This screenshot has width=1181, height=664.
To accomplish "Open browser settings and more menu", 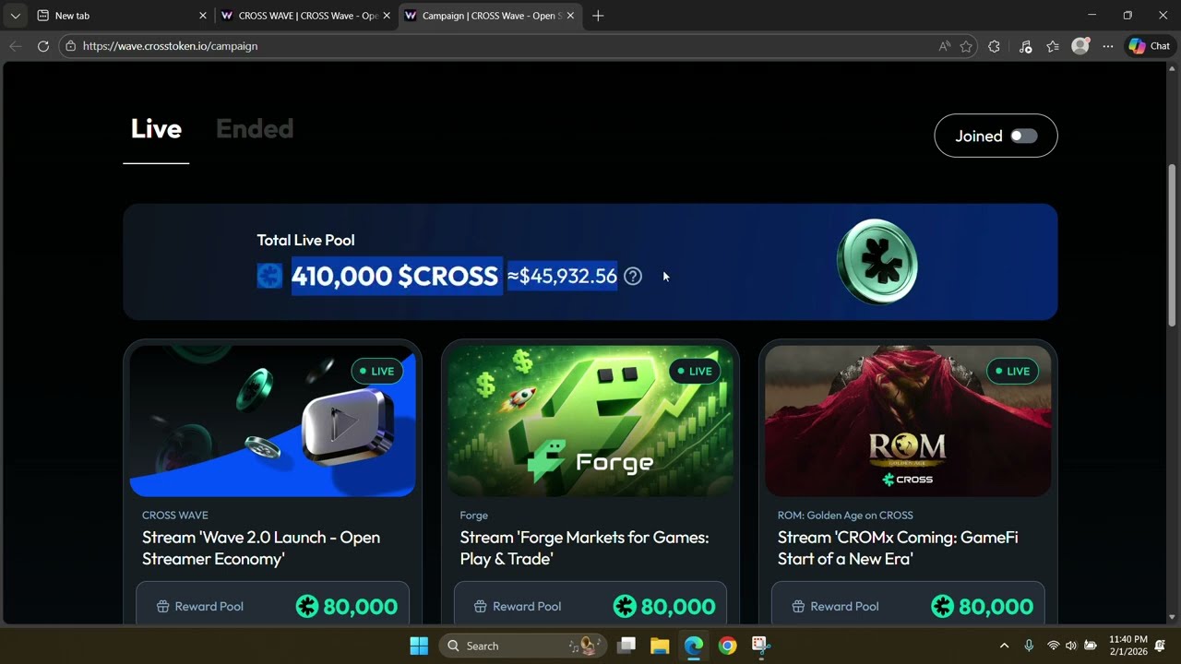I will 1108,46.
